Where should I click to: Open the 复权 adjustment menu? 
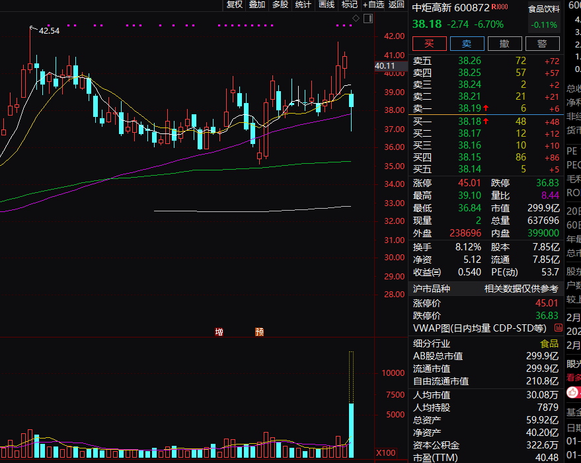click(235, 5)
